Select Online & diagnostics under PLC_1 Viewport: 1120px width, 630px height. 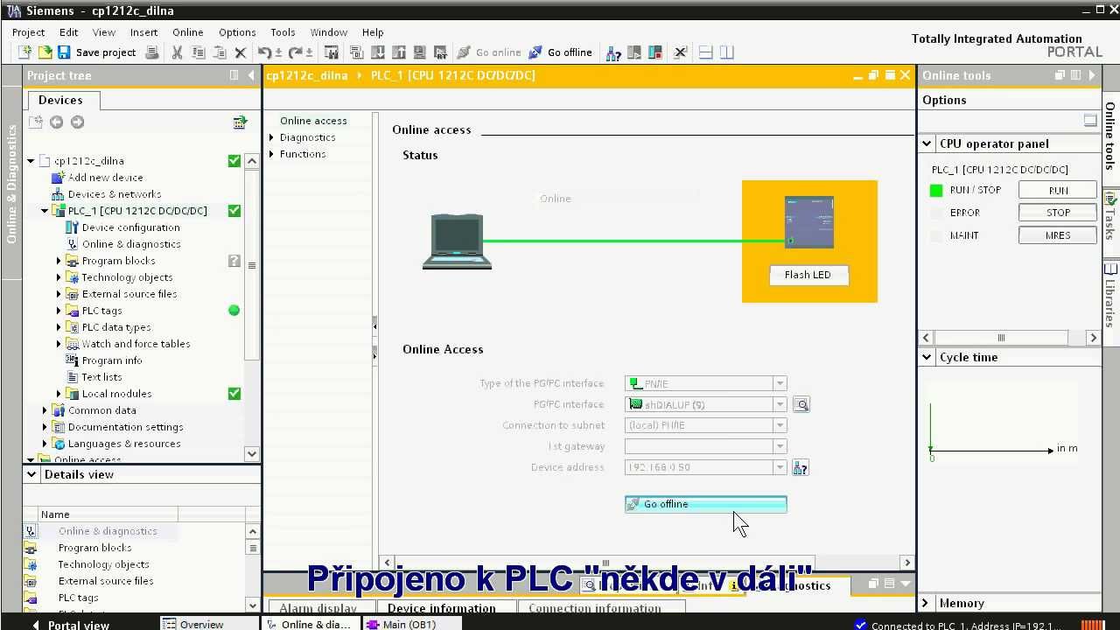131,244
